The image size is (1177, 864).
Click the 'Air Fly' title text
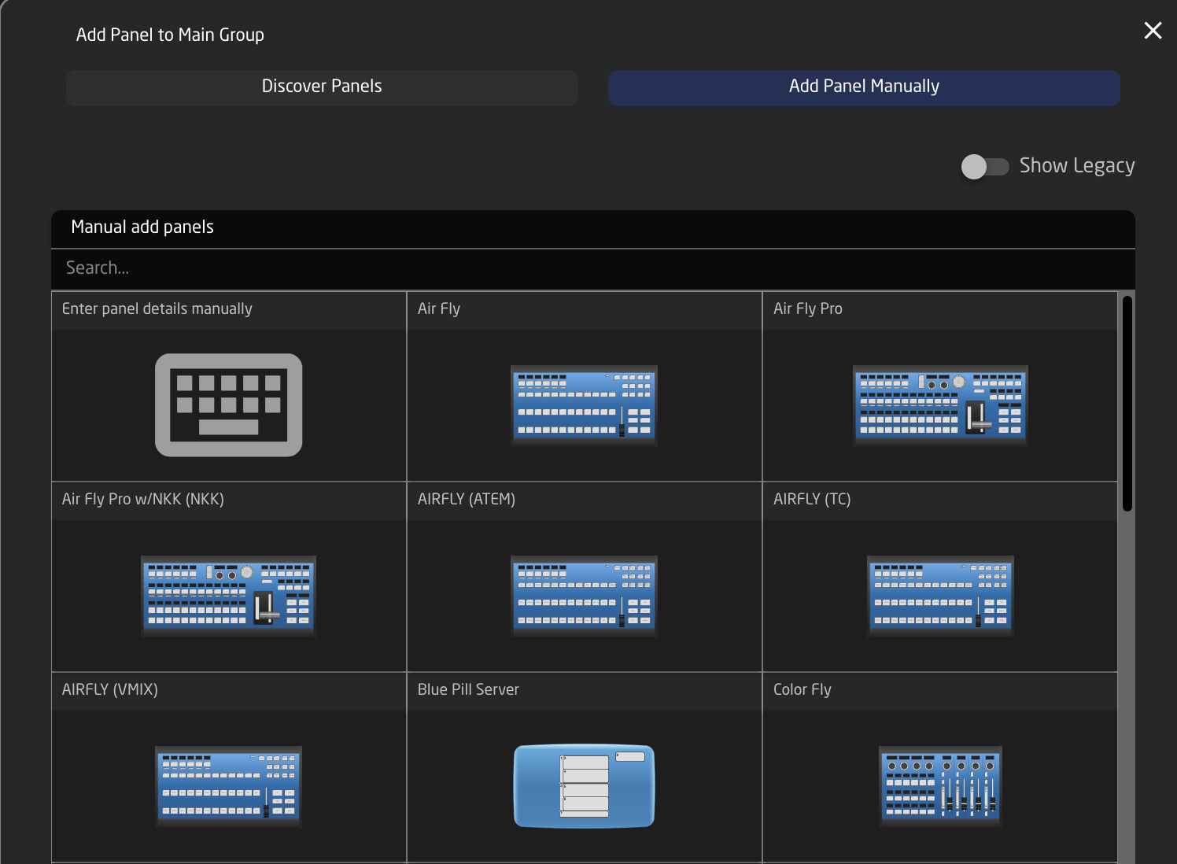(439, 309)
